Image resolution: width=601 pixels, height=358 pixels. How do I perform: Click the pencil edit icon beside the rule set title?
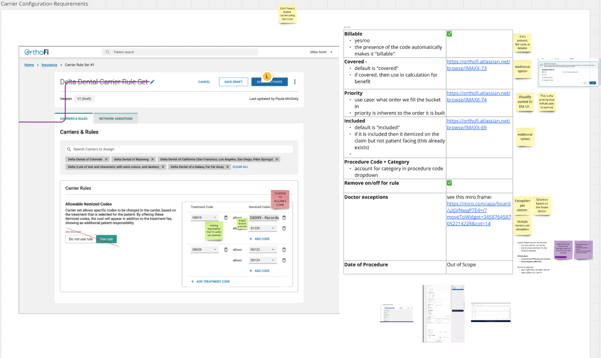coord(152,82)
